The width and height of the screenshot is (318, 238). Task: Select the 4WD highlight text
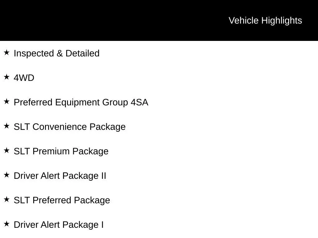tap(24, 78)
